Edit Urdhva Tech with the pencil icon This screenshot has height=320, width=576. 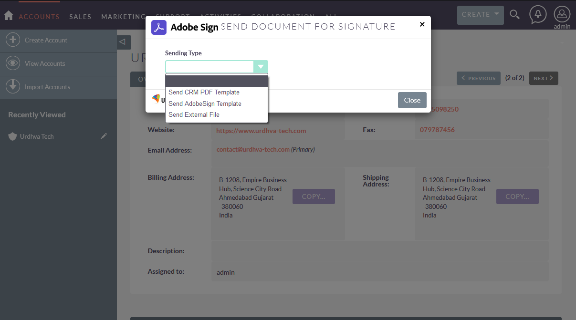(104, 136)
